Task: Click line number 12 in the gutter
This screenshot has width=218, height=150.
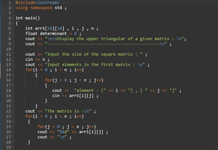Action: 8,60
